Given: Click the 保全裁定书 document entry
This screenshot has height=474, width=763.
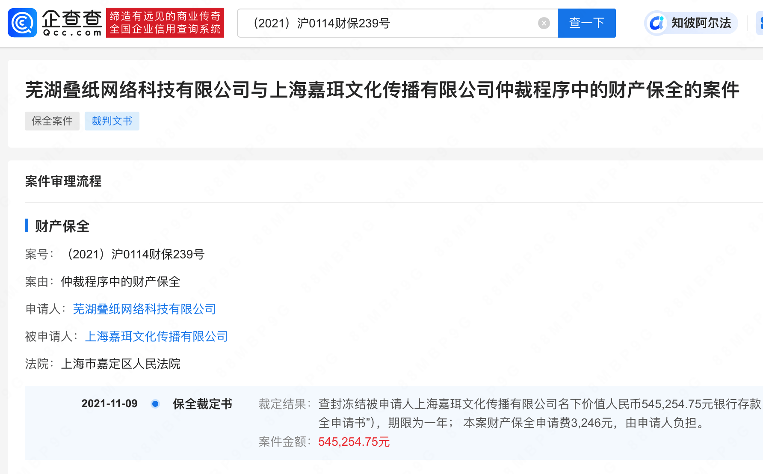Looking at the screenshot, I should coord(202,404).
